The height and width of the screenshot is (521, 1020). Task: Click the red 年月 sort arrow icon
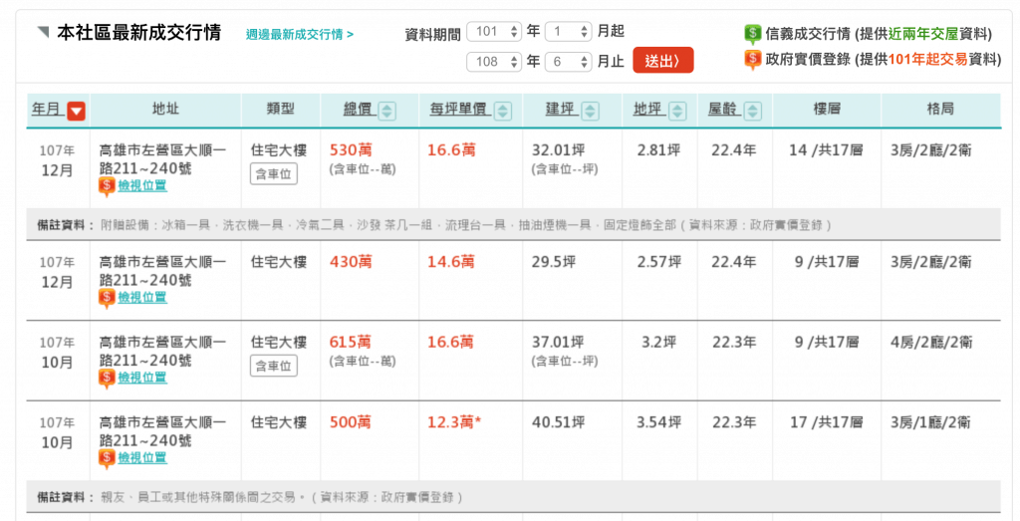click(x=76, y=112)
